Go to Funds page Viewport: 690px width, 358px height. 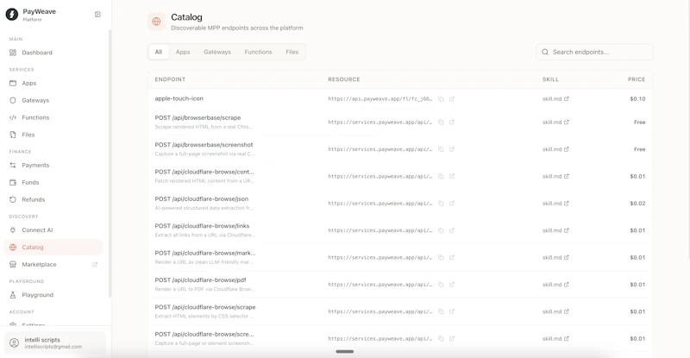[x=53, y=182]
